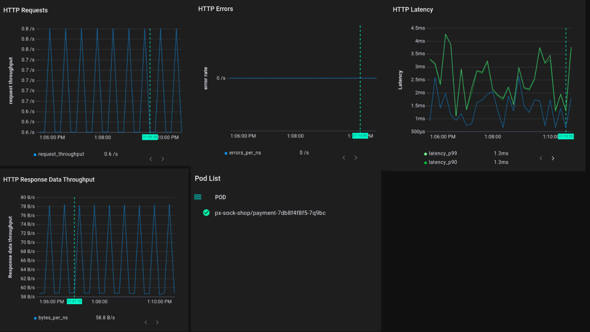Toggle the latency_p99 series via its legend label
This screenshot has height=332, width=590.
(442, 153)
